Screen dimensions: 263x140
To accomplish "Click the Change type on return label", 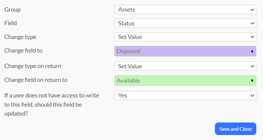I will pos(33,66).
